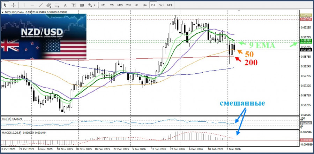Select the D1 daily timeframe
314x154 pixels.
[153, 5]
